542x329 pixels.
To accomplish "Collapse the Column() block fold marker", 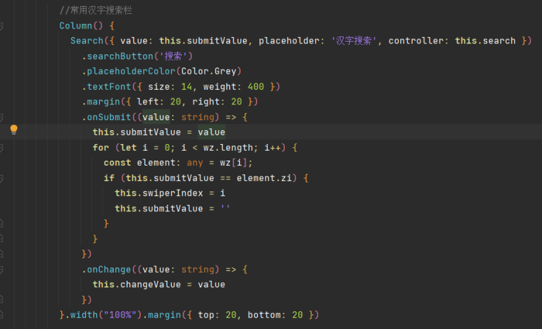I will (x=1, y=26).
